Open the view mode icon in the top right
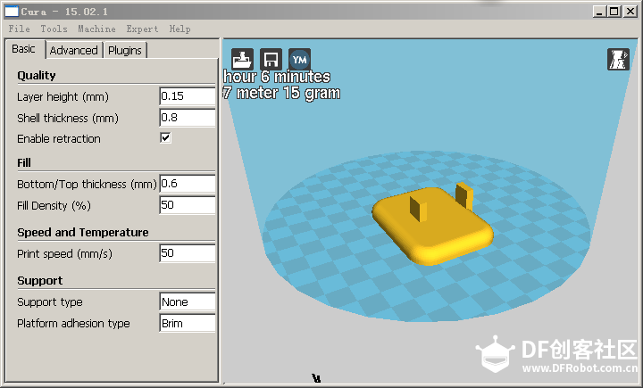The width and height of the screenshot is (643, 388). click(x=618, y=60)
